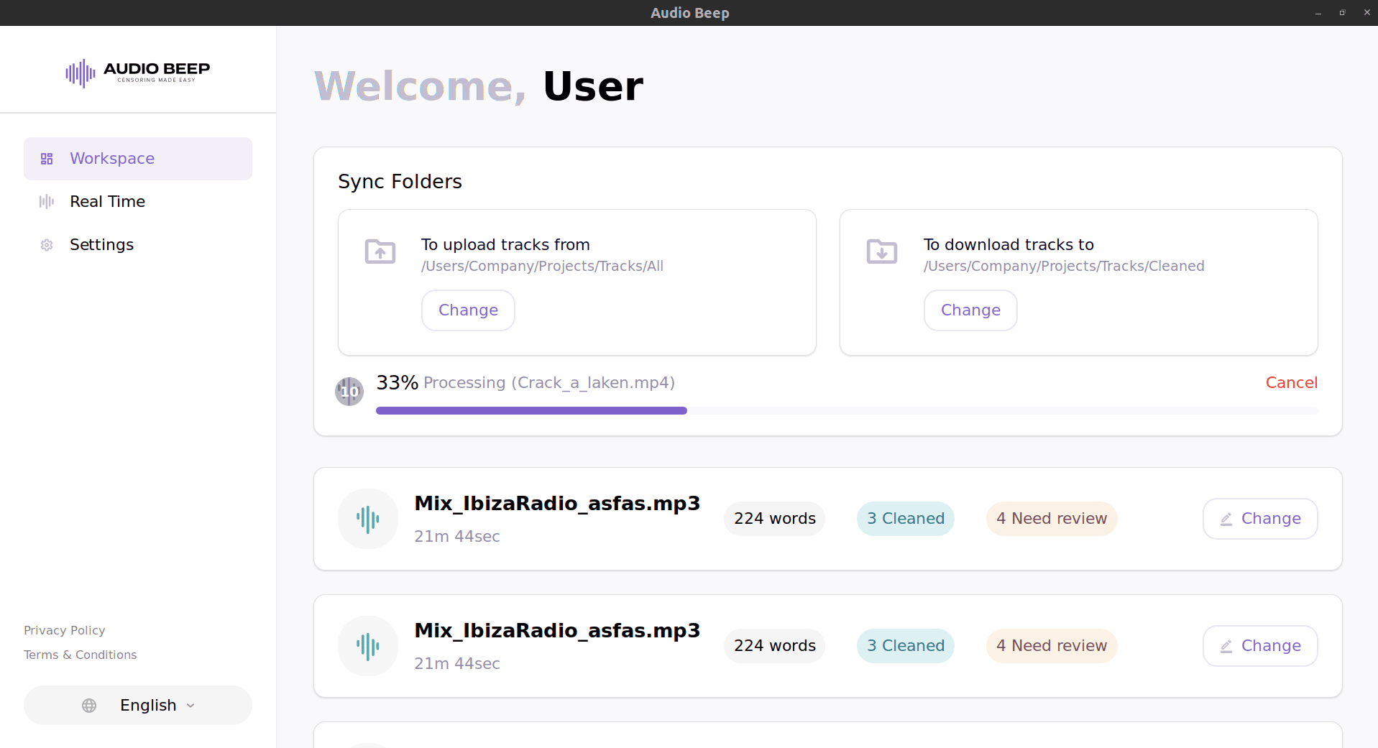Click the second Mix_IbizaRadio track waveform icon

[368, 646]
